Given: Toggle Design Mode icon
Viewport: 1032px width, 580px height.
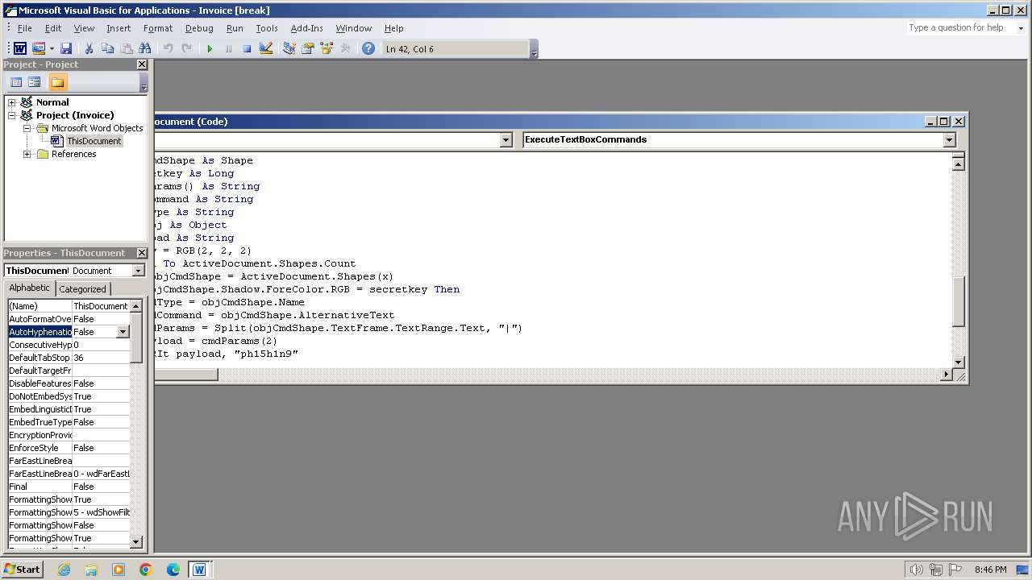Looking at the screenshot, I should pos(266,48).
